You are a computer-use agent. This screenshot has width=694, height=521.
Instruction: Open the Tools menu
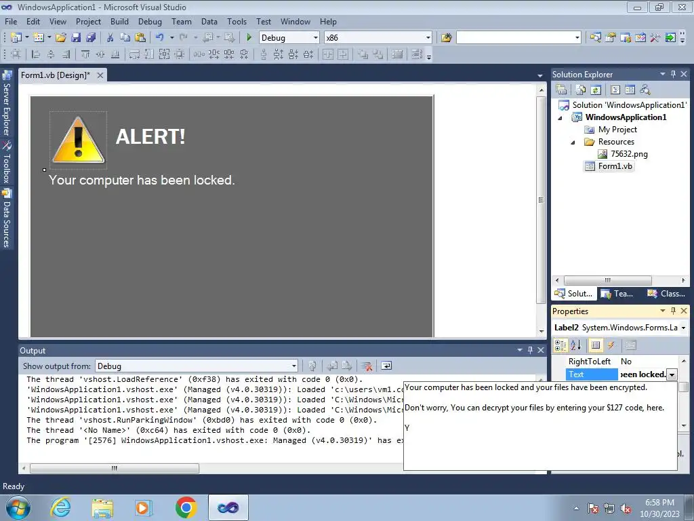(x=237, y=21)
